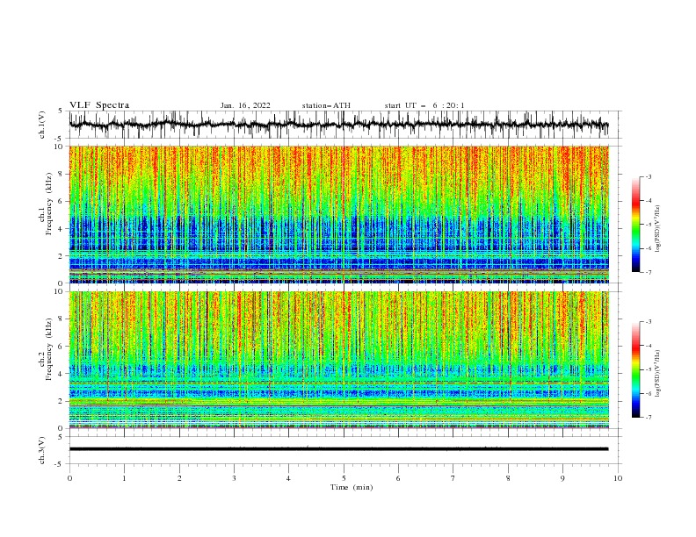This screenshot has width=696, height=537.
Task: Click the "2" tick on the time axis
Action: click(x=179, y=478)
